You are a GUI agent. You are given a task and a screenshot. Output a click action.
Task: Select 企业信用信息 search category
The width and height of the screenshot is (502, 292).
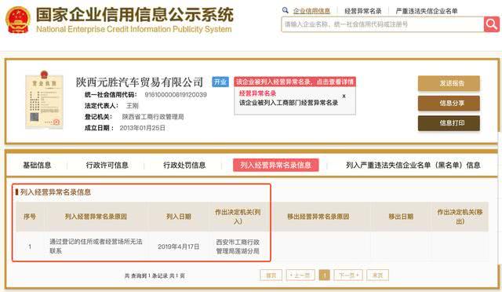coord(311,11)
